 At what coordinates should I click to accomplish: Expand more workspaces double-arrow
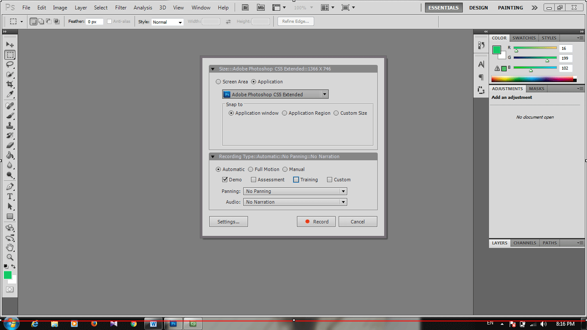534,8
